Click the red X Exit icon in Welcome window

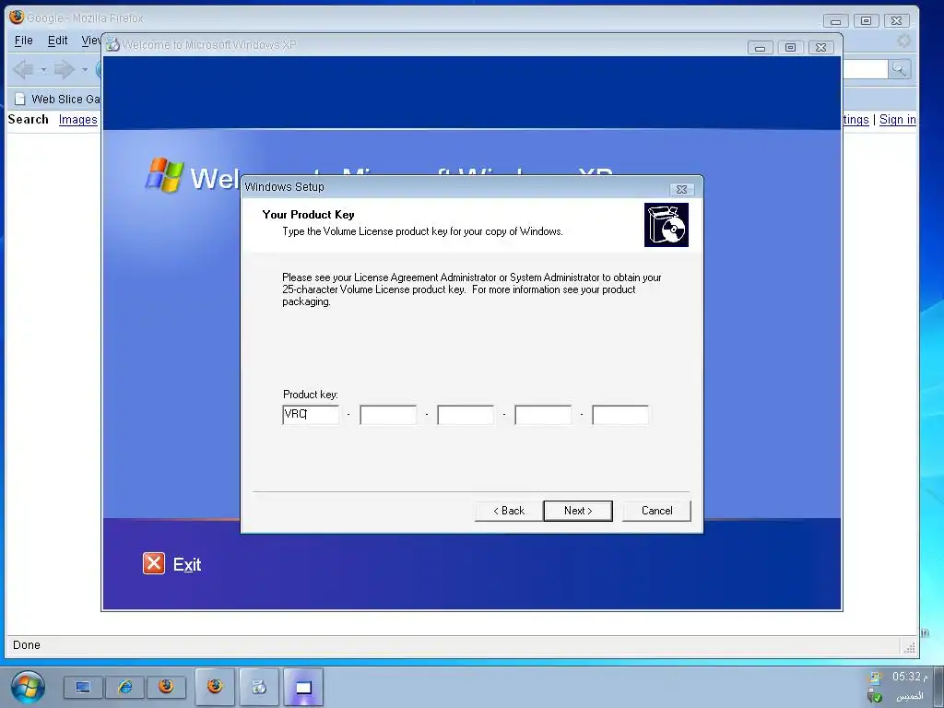(x=154, y=563)
